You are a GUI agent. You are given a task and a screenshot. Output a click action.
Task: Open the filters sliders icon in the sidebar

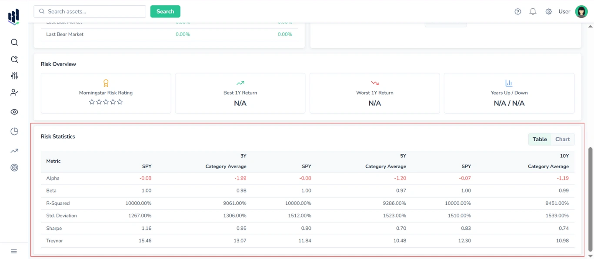pyautogui.click(x=14, y=76)
